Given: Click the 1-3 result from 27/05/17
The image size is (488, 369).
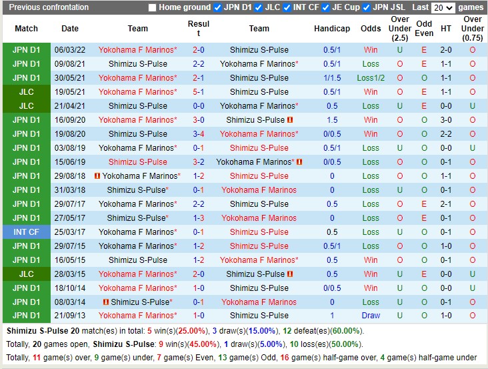Looking at the screenshot, I should click(x=199, y=218).
